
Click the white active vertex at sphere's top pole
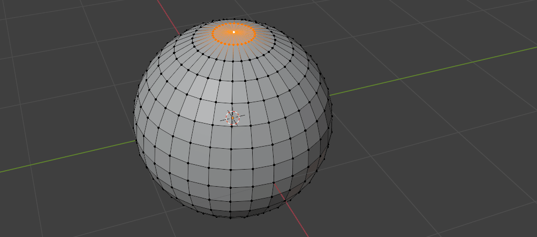[x=233, y=32]
